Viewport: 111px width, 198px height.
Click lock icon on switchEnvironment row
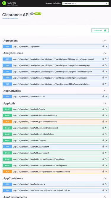coord(103,128)
